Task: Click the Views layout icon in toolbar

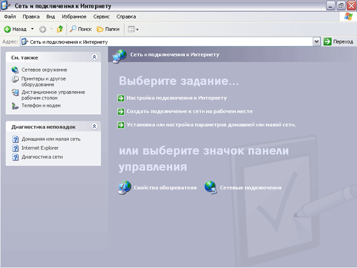Action: (131, 29)
